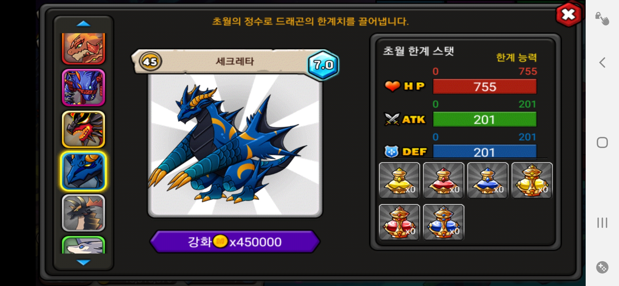Choose the green-framed white dragon portrait
Viewport: 619px width, 286px height.
click(83, 245)
